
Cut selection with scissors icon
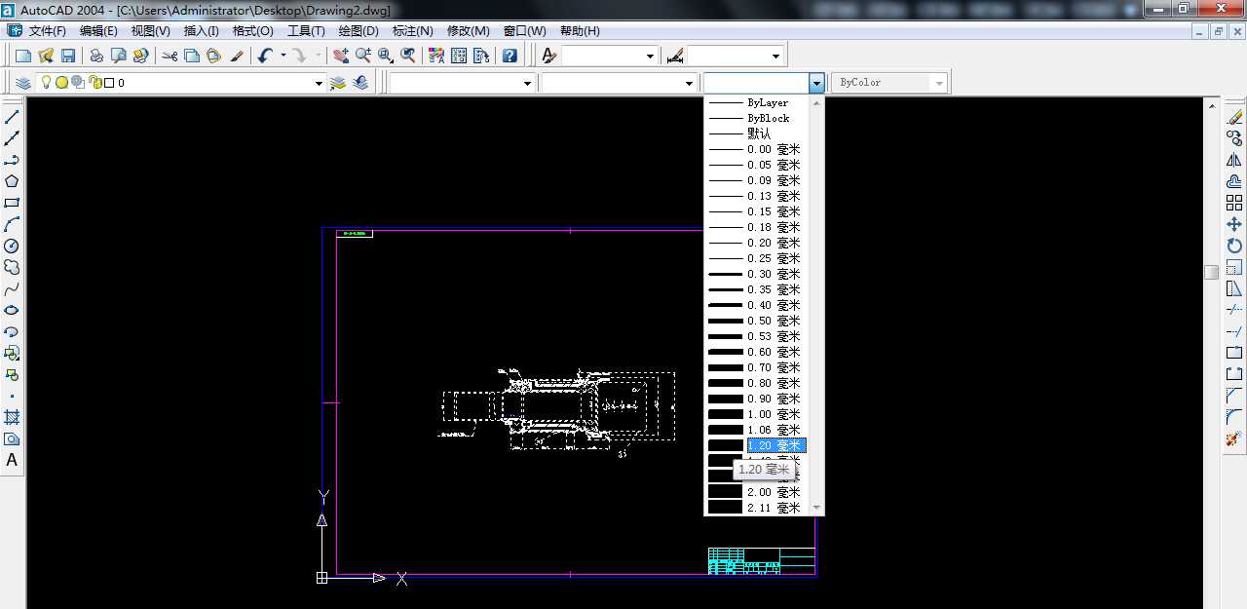point(170,56)
